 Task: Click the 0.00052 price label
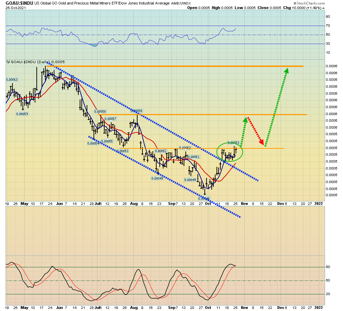coord(161,151)
